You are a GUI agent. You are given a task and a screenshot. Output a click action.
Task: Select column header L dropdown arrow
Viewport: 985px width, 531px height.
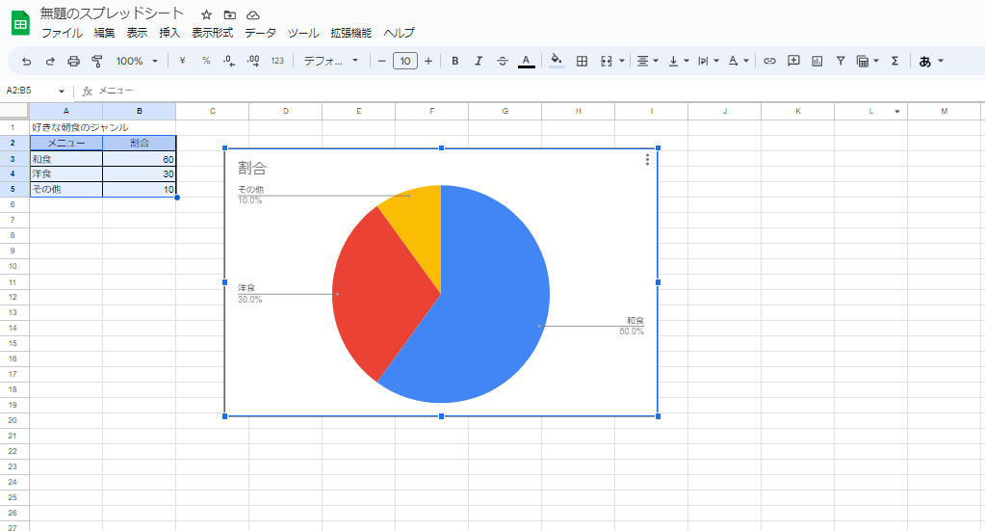coord(897,111)
